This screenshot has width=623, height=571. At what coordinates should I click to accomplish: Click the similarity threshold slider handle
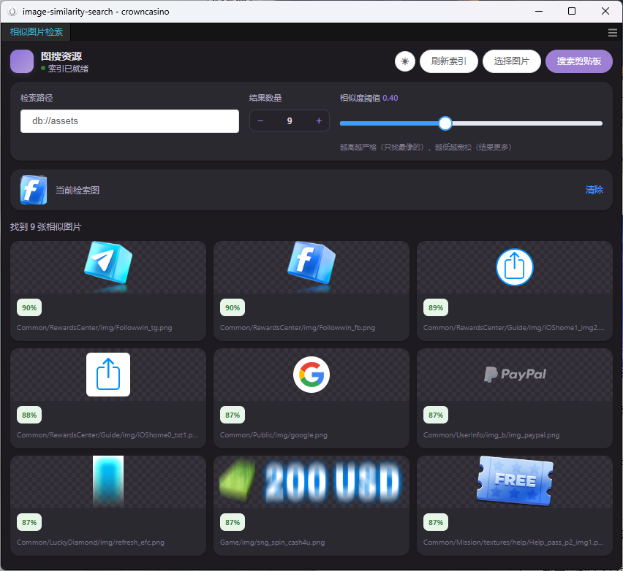(x=445, y=123)
